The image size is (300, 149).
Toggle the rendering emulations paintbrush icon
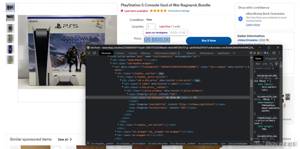click(x=276, y=63)
